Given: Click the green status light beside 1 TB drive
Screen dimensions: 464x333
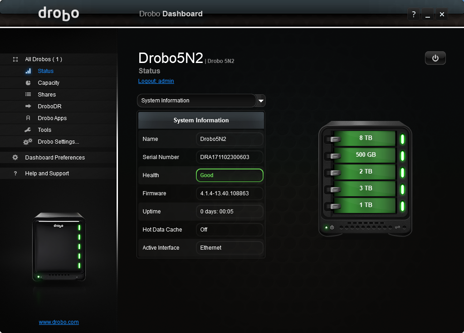Looking at the screenshot, I should pos(402,206).
